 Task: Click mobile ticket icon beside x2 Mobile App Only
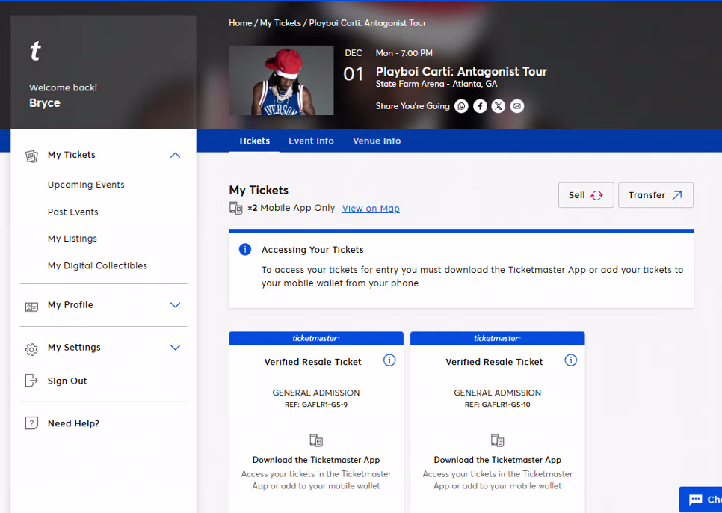pos(235,208)
